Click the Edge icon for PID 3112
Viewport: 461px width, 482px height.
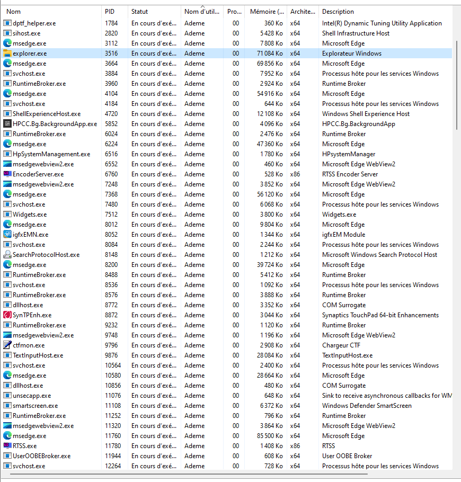pyautogui.click(x=7, y=43)
